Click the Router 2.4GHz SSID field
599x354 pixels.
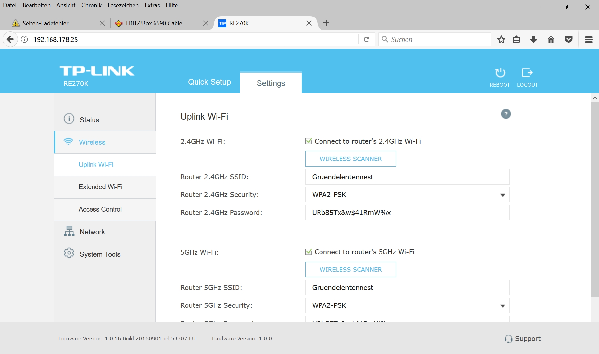click(407, 177)
